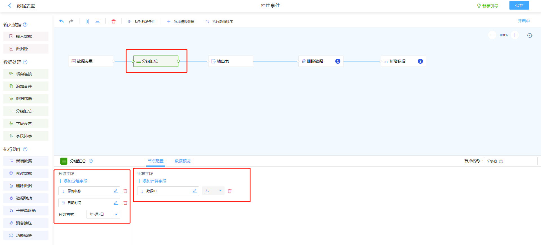
Task: Click the center canvas locate icon
Action: coord(530,35)
